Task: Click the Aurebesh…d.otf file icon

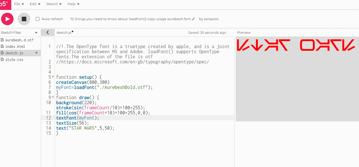Action: [2, 40]
